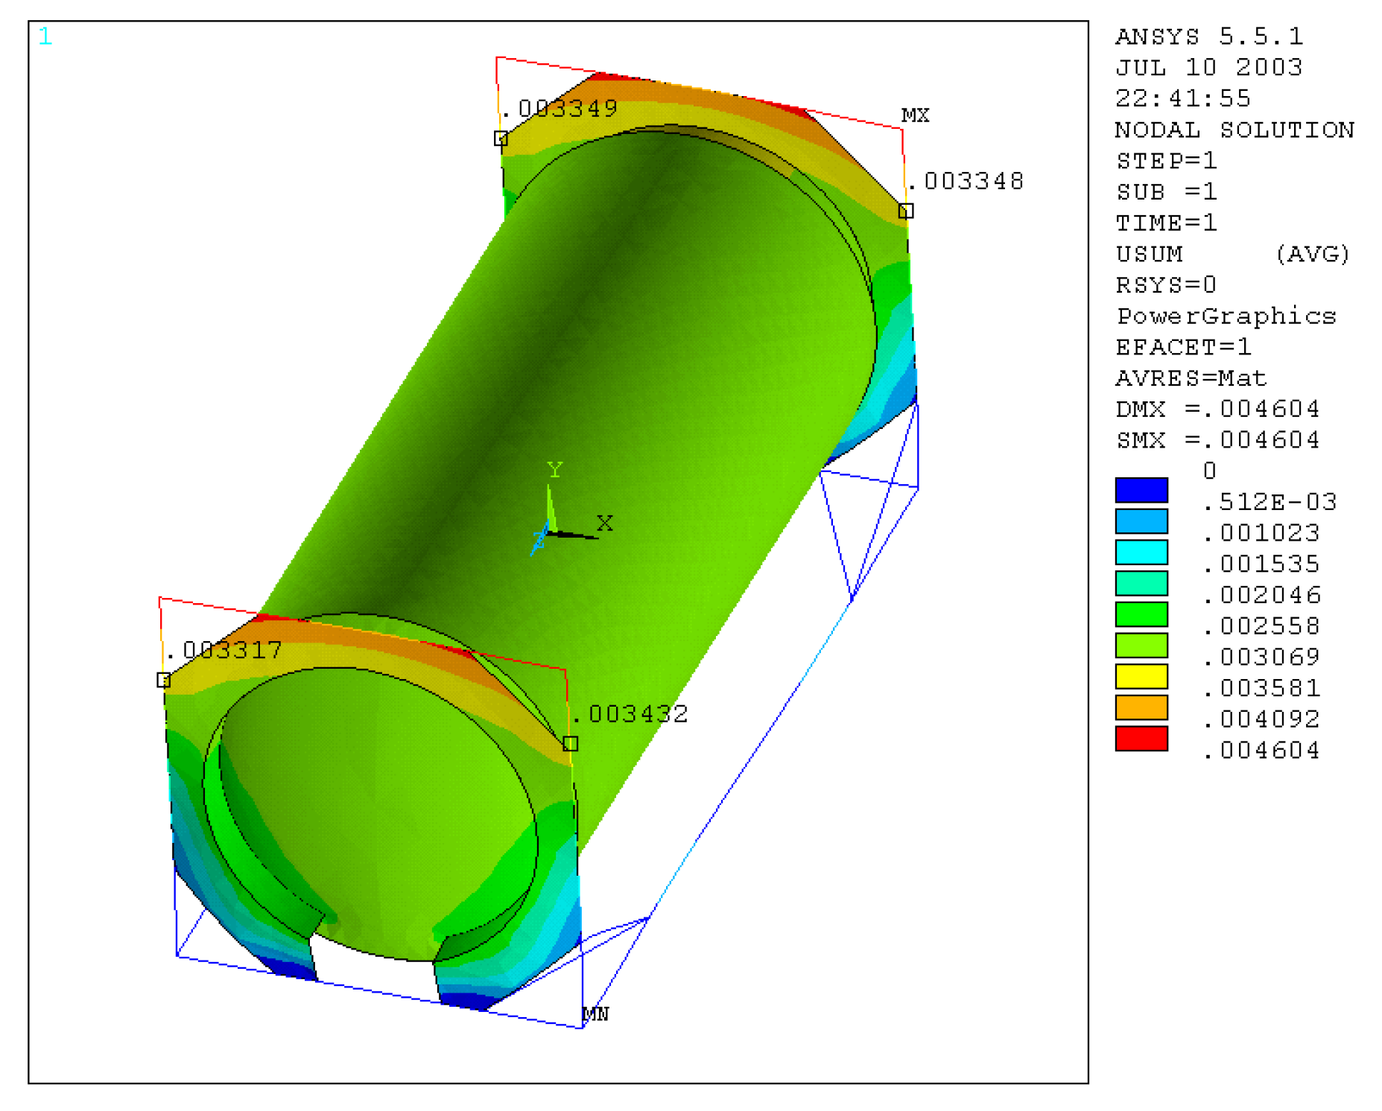The image size is (1382, 1111).
Task: Click the cyan legend color box
Action: [x=1141, y=553]
